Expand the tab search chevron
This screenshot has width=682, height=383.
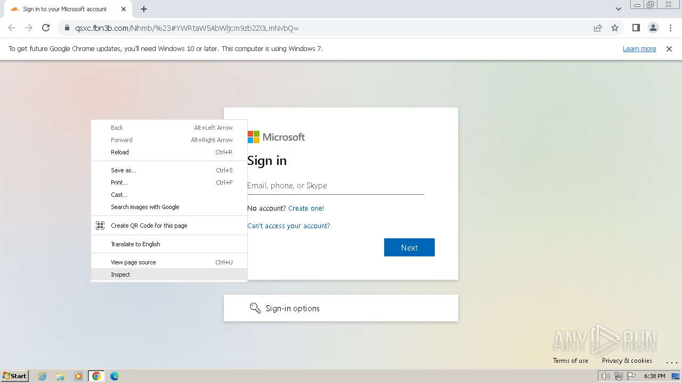point(619,9)
